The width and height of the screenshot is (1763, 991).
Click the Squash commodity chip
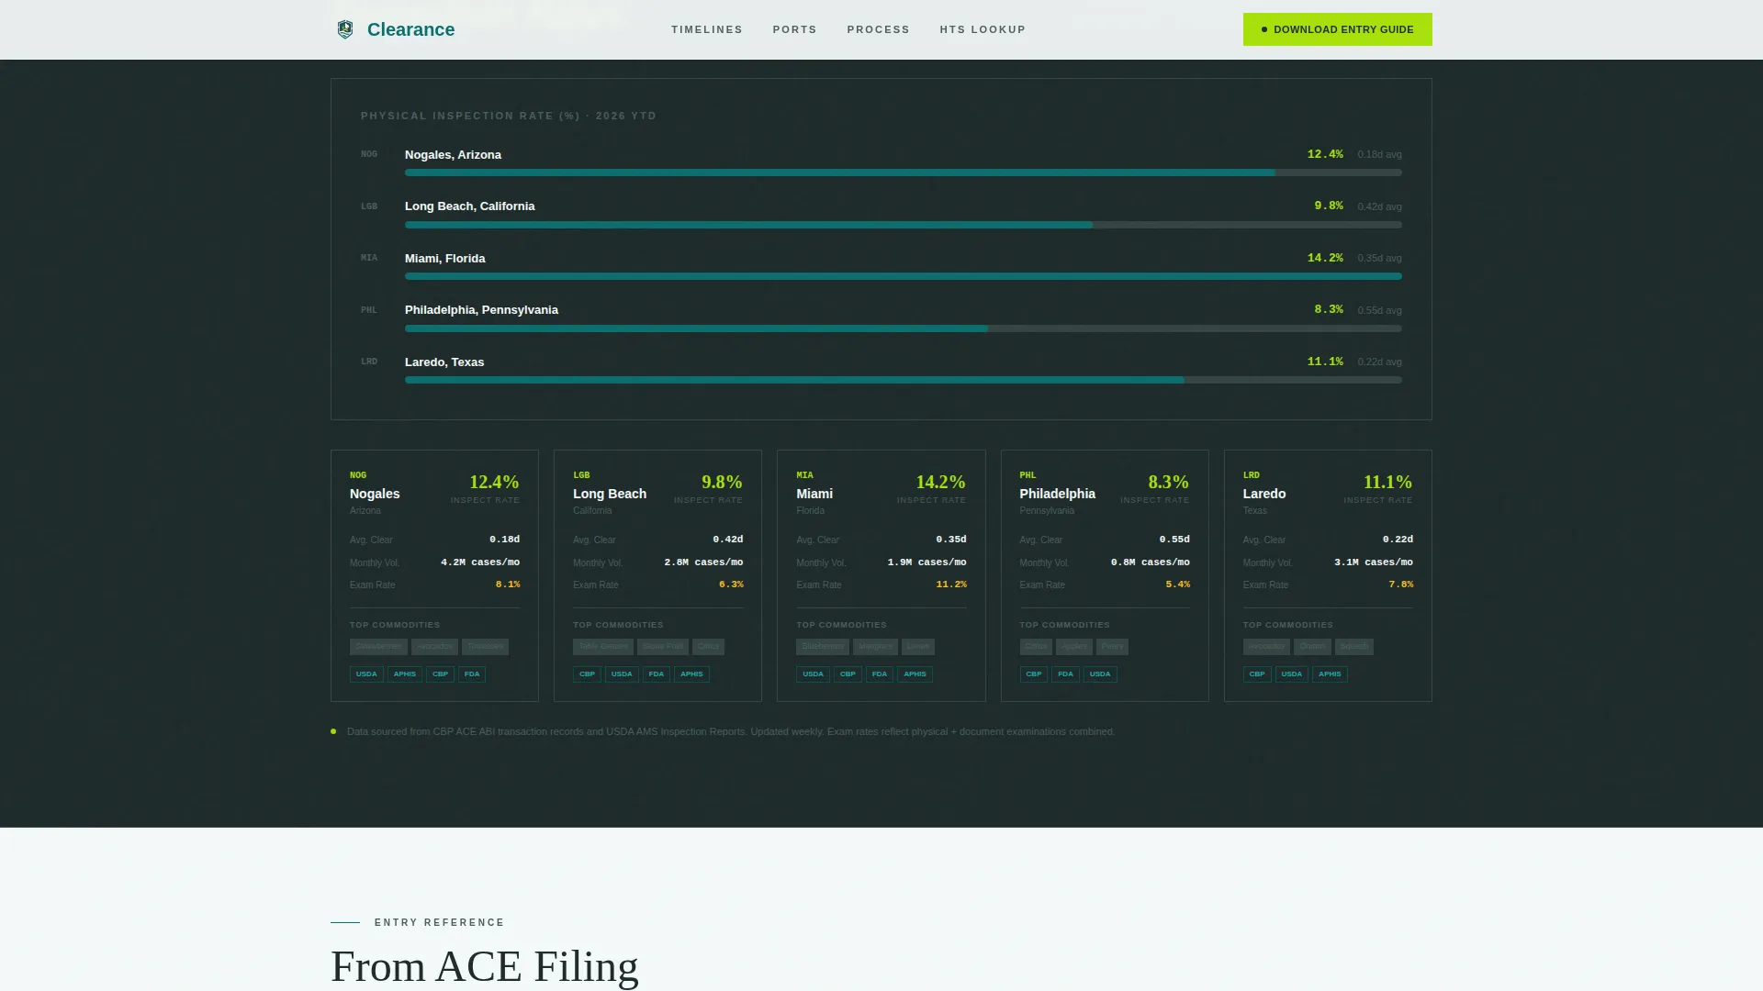tap(1354, 647)
